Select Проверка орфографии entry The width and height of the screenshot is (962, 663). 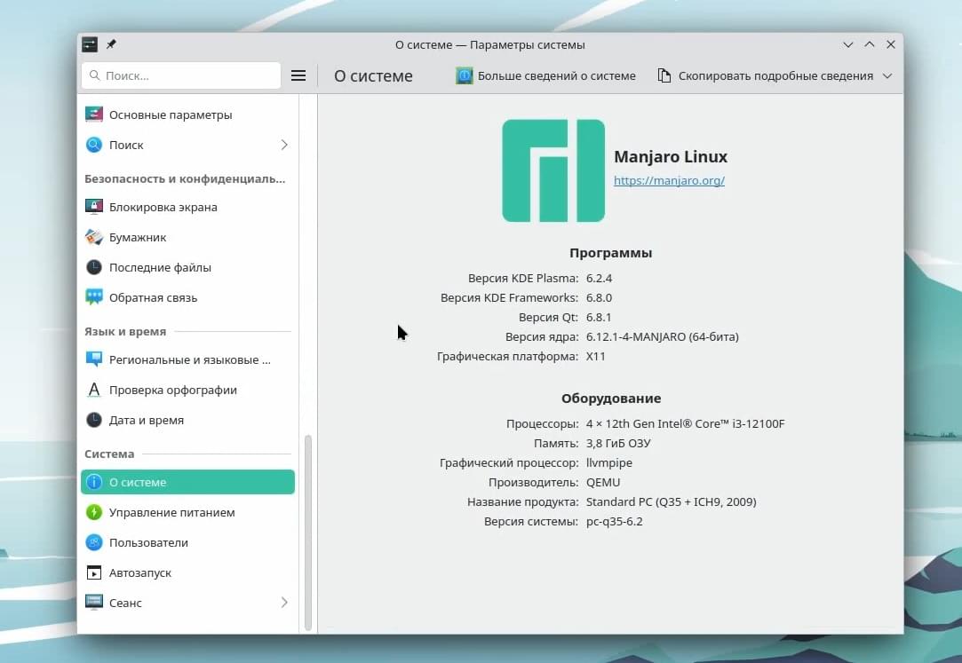[187, 390]
